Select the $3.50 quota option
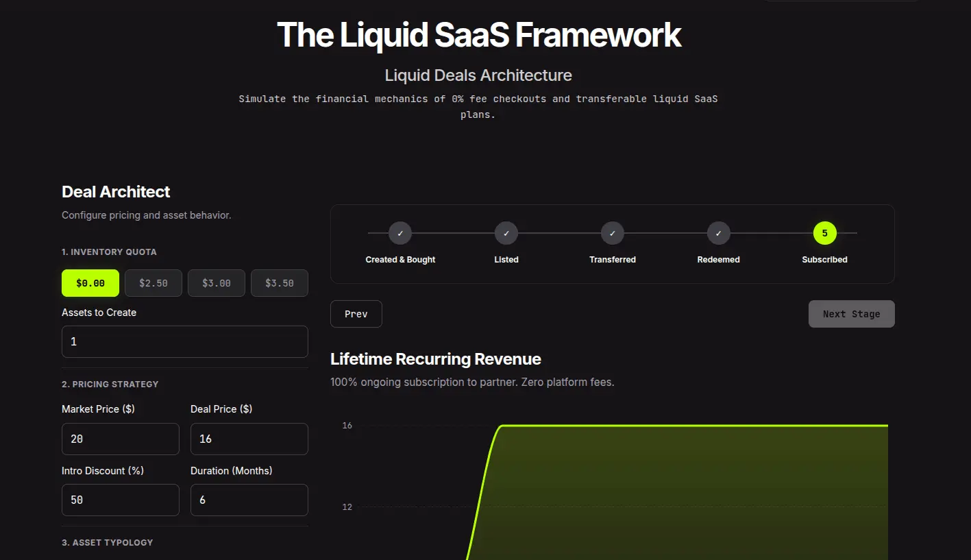Image resolution: width=971 pixels, height=560 pixels. [280, 283]
